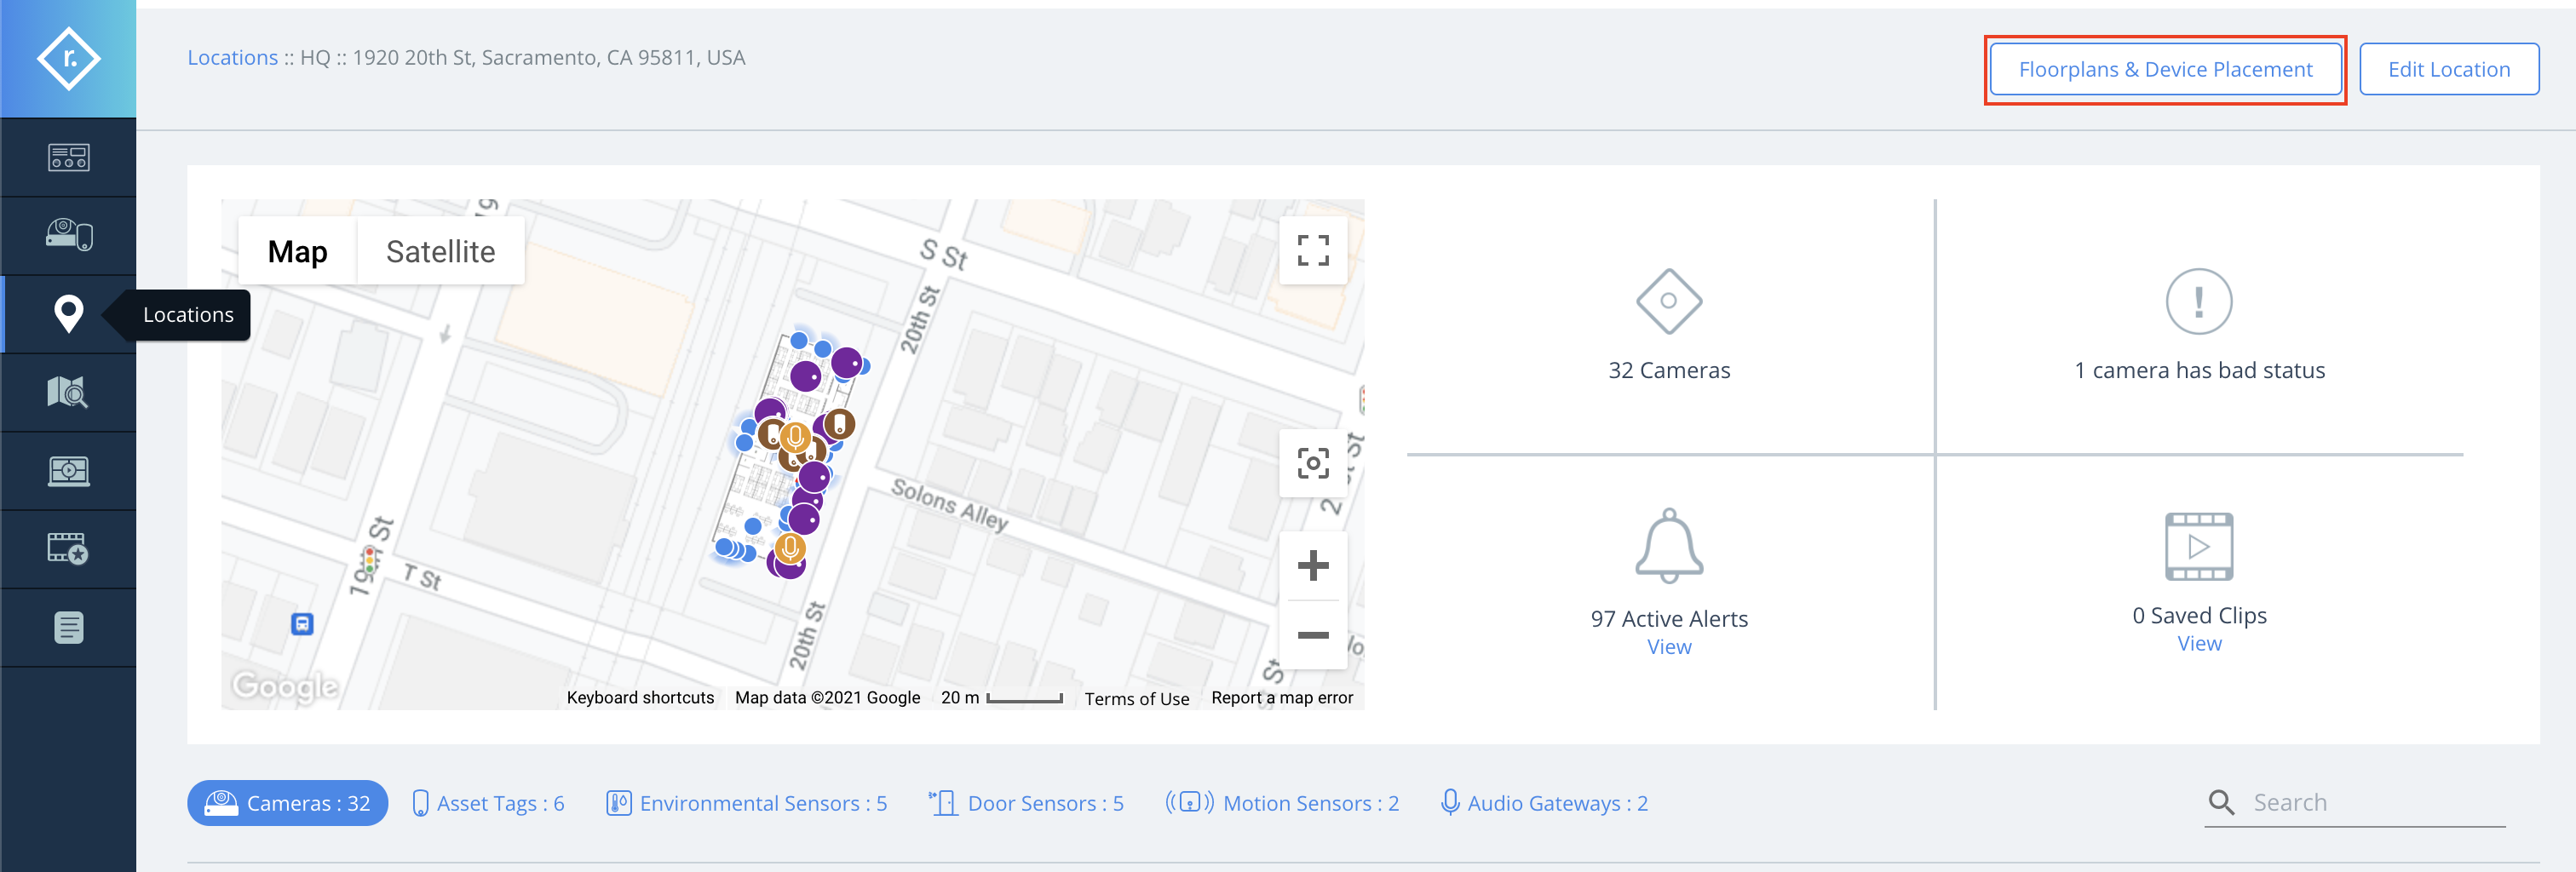Zoom in using the map plus control
The height and width of the screenshot is (872, 2576).
click(1313, 565)
